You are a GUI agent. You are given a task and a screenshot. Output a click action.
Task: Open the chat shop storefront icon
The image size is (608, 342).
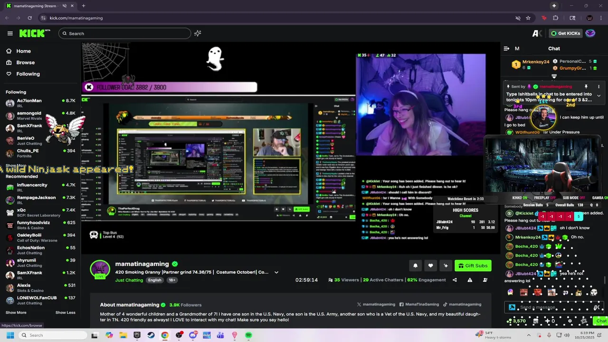[536, 321]
